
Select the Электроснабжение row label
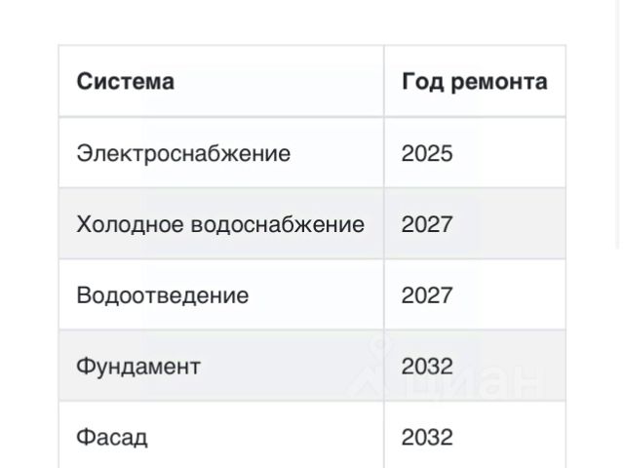pyautogui.click(x=183, y=153)
